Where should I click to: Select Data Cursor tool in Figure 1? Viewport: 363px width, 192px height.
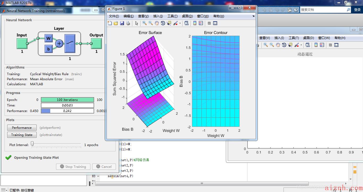click(x=169, y=23)
